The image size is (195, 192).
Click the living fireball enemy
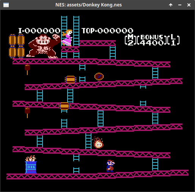[98, 143]
